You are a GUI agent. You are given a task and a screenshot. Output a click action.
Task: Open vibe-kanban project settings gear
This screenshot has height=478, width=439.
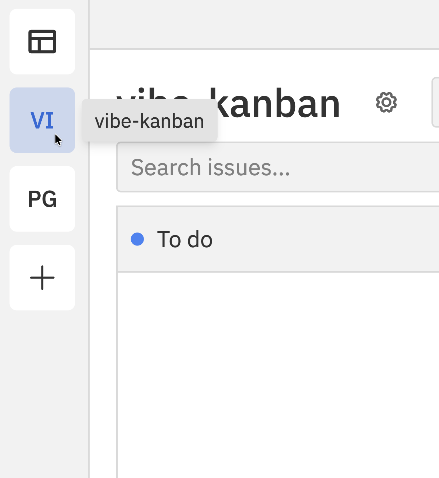click(386, 103)
